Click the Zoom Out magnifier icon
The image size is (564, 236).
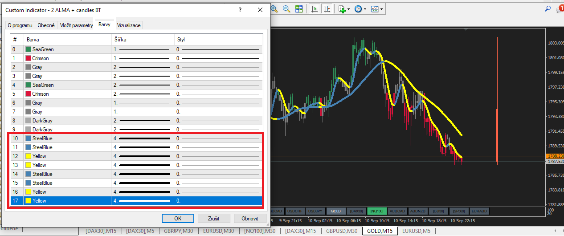pos(286,8)
